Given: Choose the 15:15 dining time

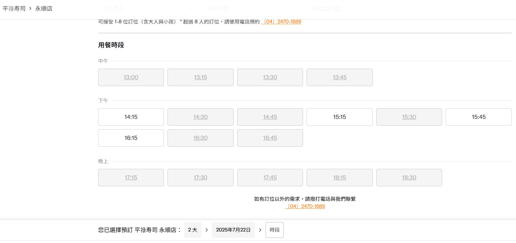Looking at the screenshot, I should click(339, 117).
